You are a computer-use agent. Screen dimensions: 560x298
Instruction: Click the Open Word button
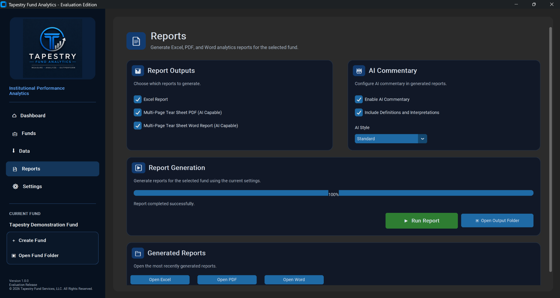coord(294,280)
